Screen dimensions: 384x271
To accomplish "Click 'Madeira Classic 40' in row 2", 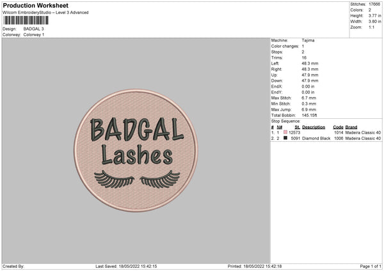I will point(363,139).
